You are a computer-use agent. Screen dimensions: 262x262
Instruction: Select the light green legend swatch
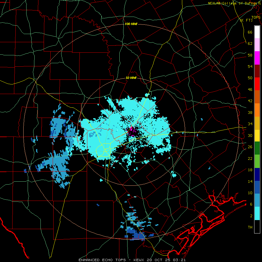tap(257, 161)
